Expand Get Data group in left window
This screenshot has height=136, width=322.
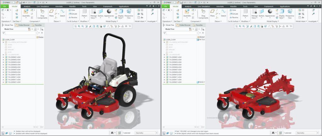(17, 21)
